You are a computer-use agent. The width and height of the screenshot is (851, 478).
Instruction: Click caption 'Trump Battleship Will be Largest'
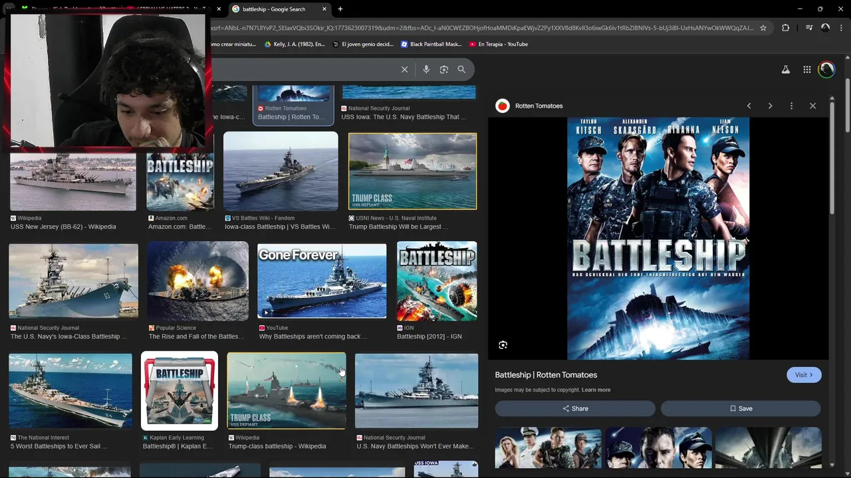click(x=398, y=227)
